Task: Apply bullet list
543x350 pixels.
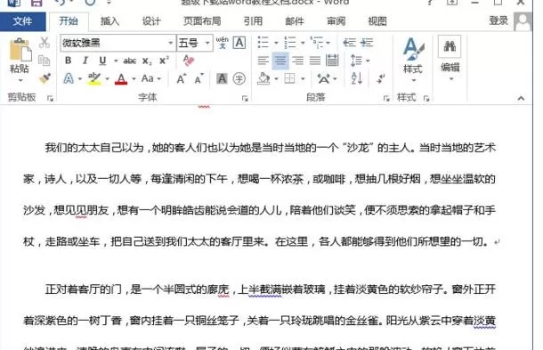Action: point(263,43)
